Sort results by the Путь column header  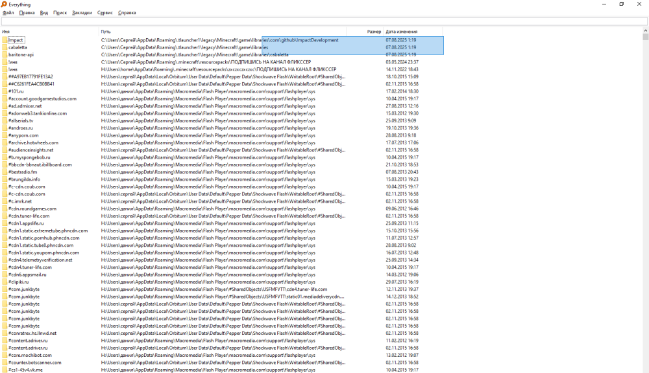click(222, 31)
